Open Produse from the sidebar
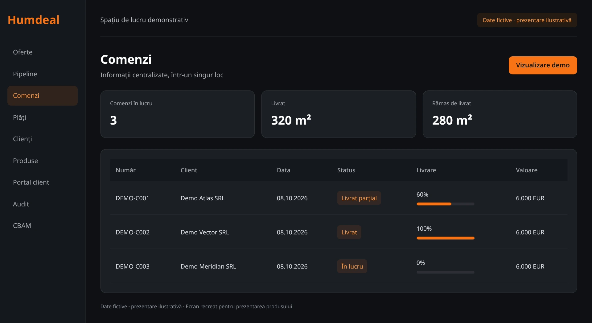This screenshot has height=323, width=592. (43, 161)
